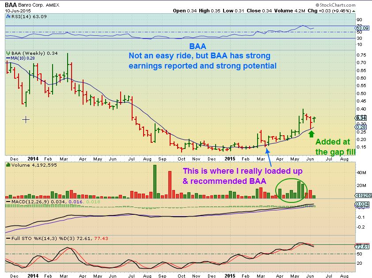Click the BAA ticker symbol in header
The height and width of the screenshot is (278, 372).
(x=11, y=5)
